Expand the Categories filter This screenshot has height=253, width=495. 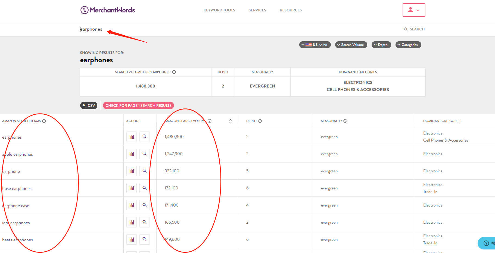click(x=408, y=45)
